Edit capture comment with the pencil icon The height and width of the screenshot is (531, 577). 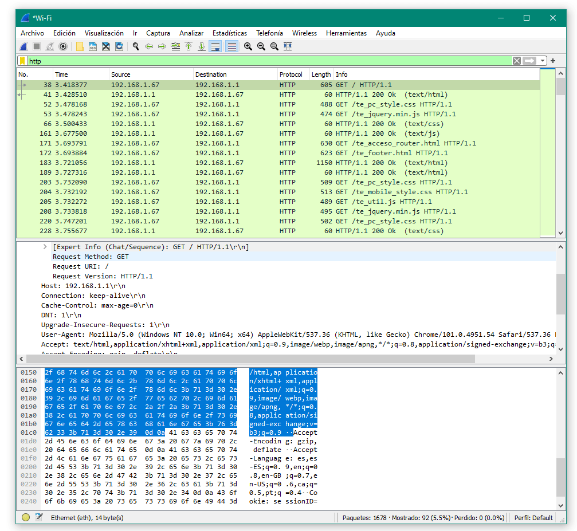click(x=38, y=517)
